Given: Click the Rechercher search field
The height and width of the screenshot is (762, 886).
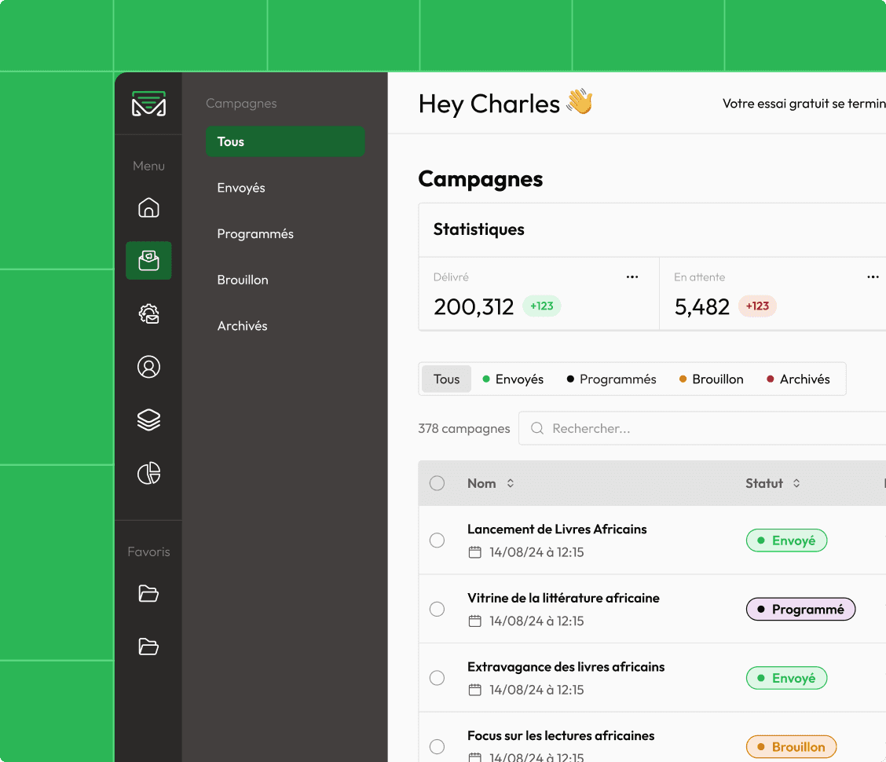Looking at the screenshot, I should coord(701,428).
